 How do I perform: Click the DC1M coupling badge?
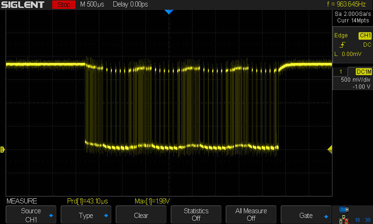click(x=364, y=72)
